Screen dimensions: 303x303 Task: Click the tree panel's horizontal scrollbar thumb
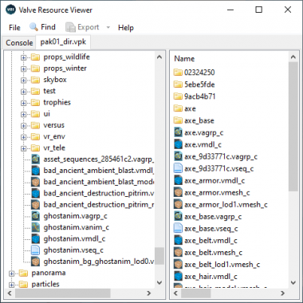tap(62, 293)
